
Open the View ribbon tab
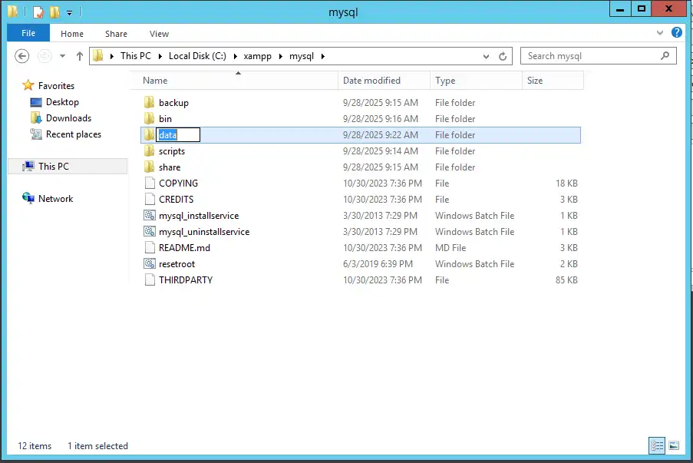[x=159, y=34]
